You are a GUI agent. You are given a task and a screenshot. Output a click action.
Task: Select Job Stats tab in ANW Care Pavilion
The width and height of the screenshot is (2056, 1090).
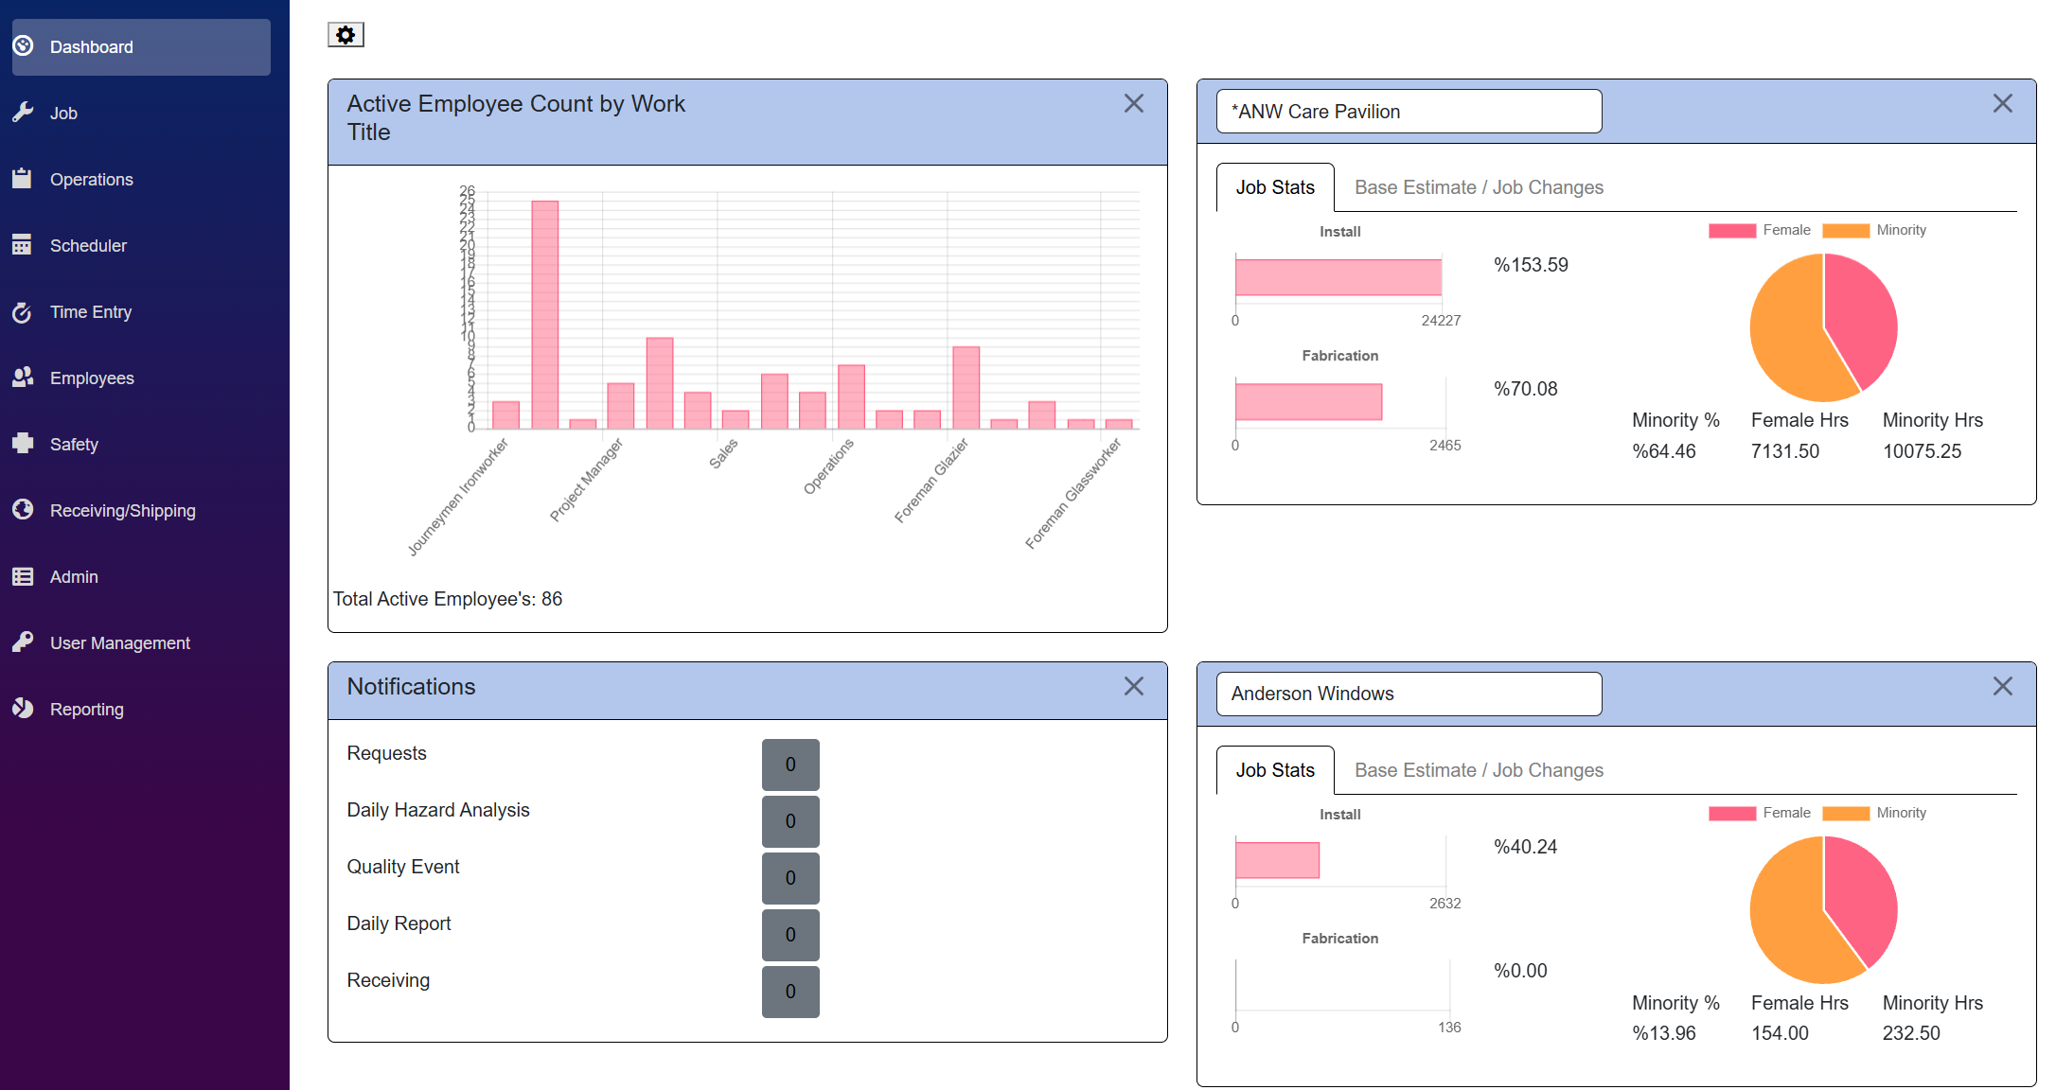[x=1275, y=187]
